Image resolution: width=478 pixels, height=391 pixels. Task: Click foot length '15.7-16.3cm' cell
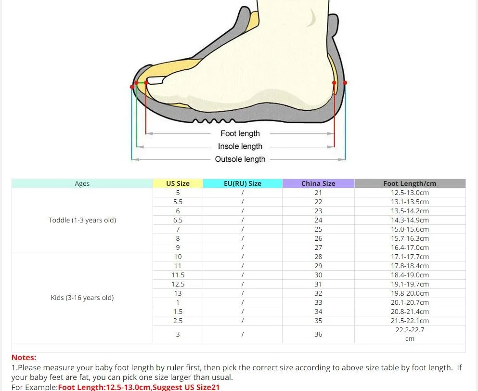(410, 238)
